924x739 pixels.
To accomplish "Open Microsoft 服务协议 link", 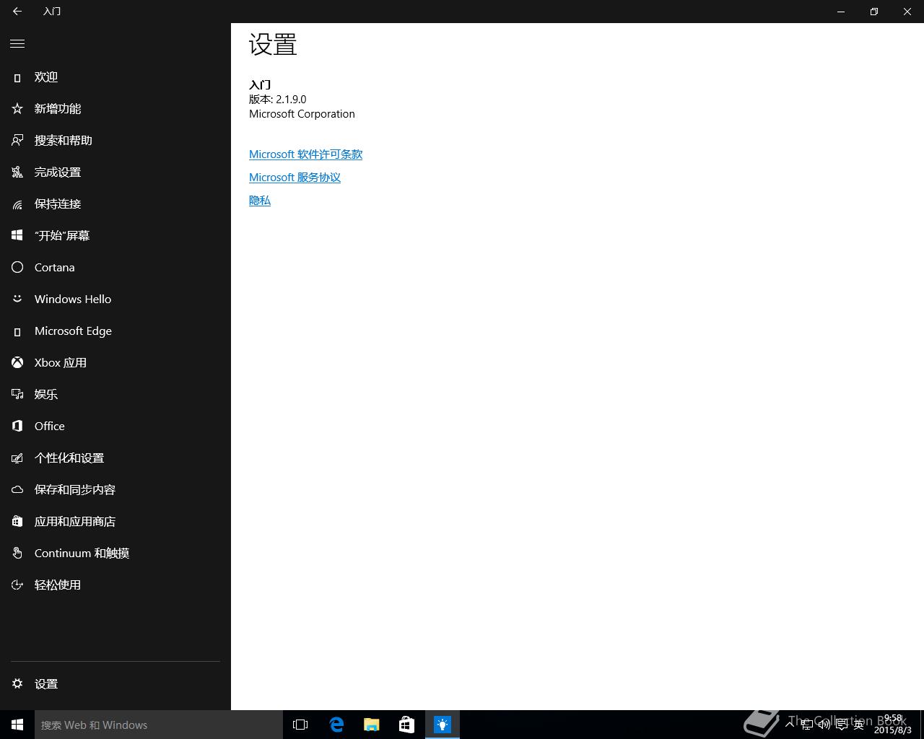I will 295,178.
